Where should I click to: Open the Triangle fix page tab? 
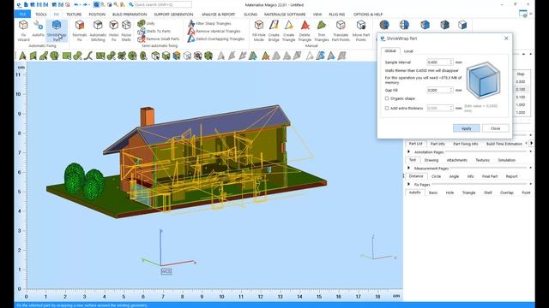pyautogui.click(x=468, y=192)
